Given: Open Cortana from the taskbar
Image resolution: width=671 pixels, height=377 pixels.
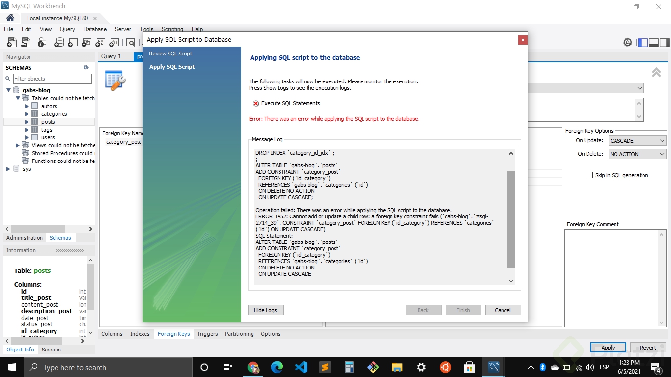Looking at the screenshot, I should [204, 367].
